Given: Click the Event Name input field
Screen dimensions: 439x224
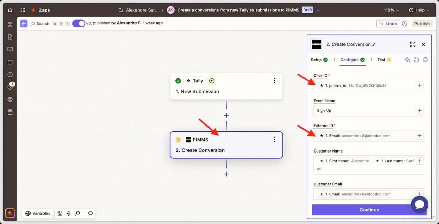Looking at the screenshot, I should (364, 110).
